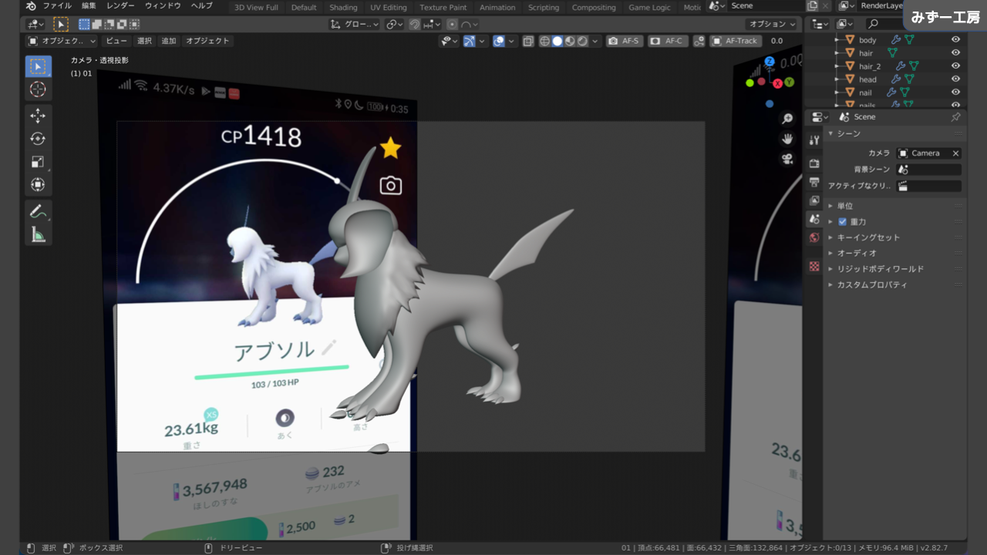The height and width of the screenshot is (555, 987).
Task: Hide the hair_2 object in outliner
Action: (955, 66)
